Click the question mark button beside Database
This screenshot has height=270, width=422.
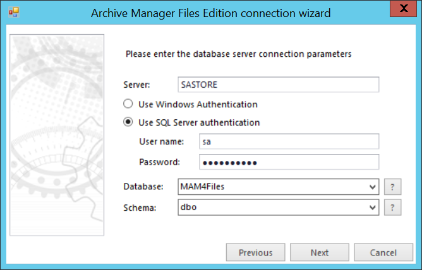click(393, 187)
